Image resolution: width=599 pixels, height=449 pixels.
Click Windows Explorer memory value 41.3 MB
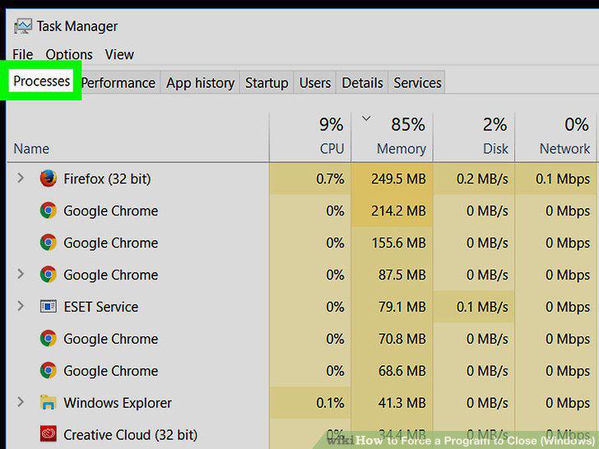(402, 403)
